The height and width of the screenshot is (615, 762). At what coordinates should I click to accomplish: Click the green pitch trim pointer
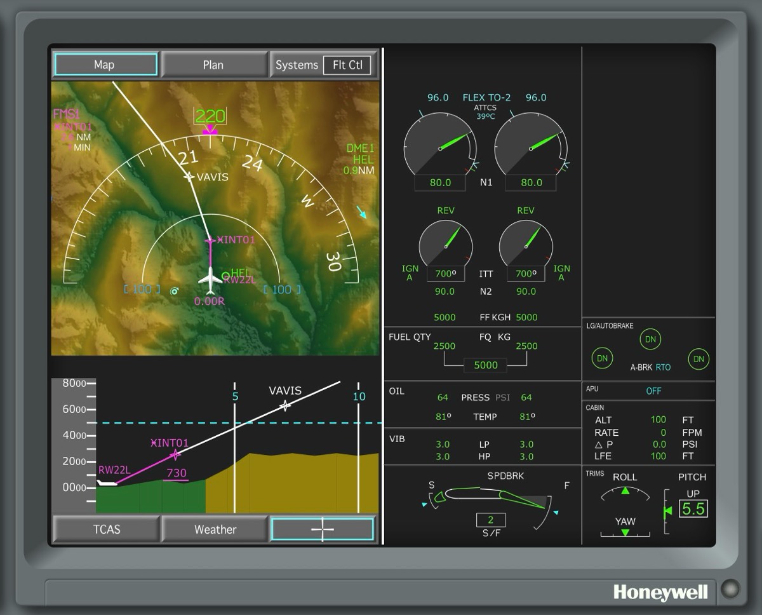pyautogui.click(x=667, y=511)
